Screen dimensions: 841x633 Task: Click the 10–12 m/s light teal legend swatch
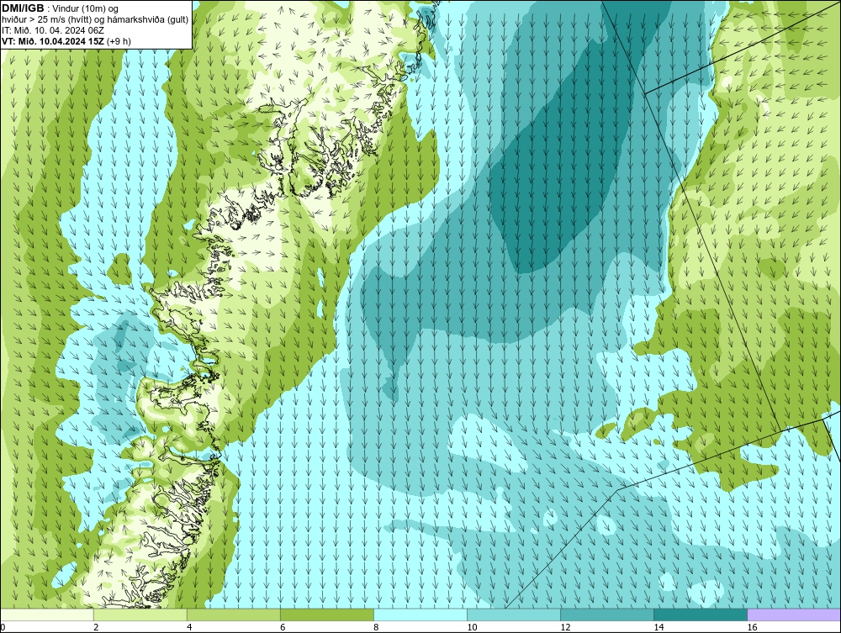[x=514, y=615]
